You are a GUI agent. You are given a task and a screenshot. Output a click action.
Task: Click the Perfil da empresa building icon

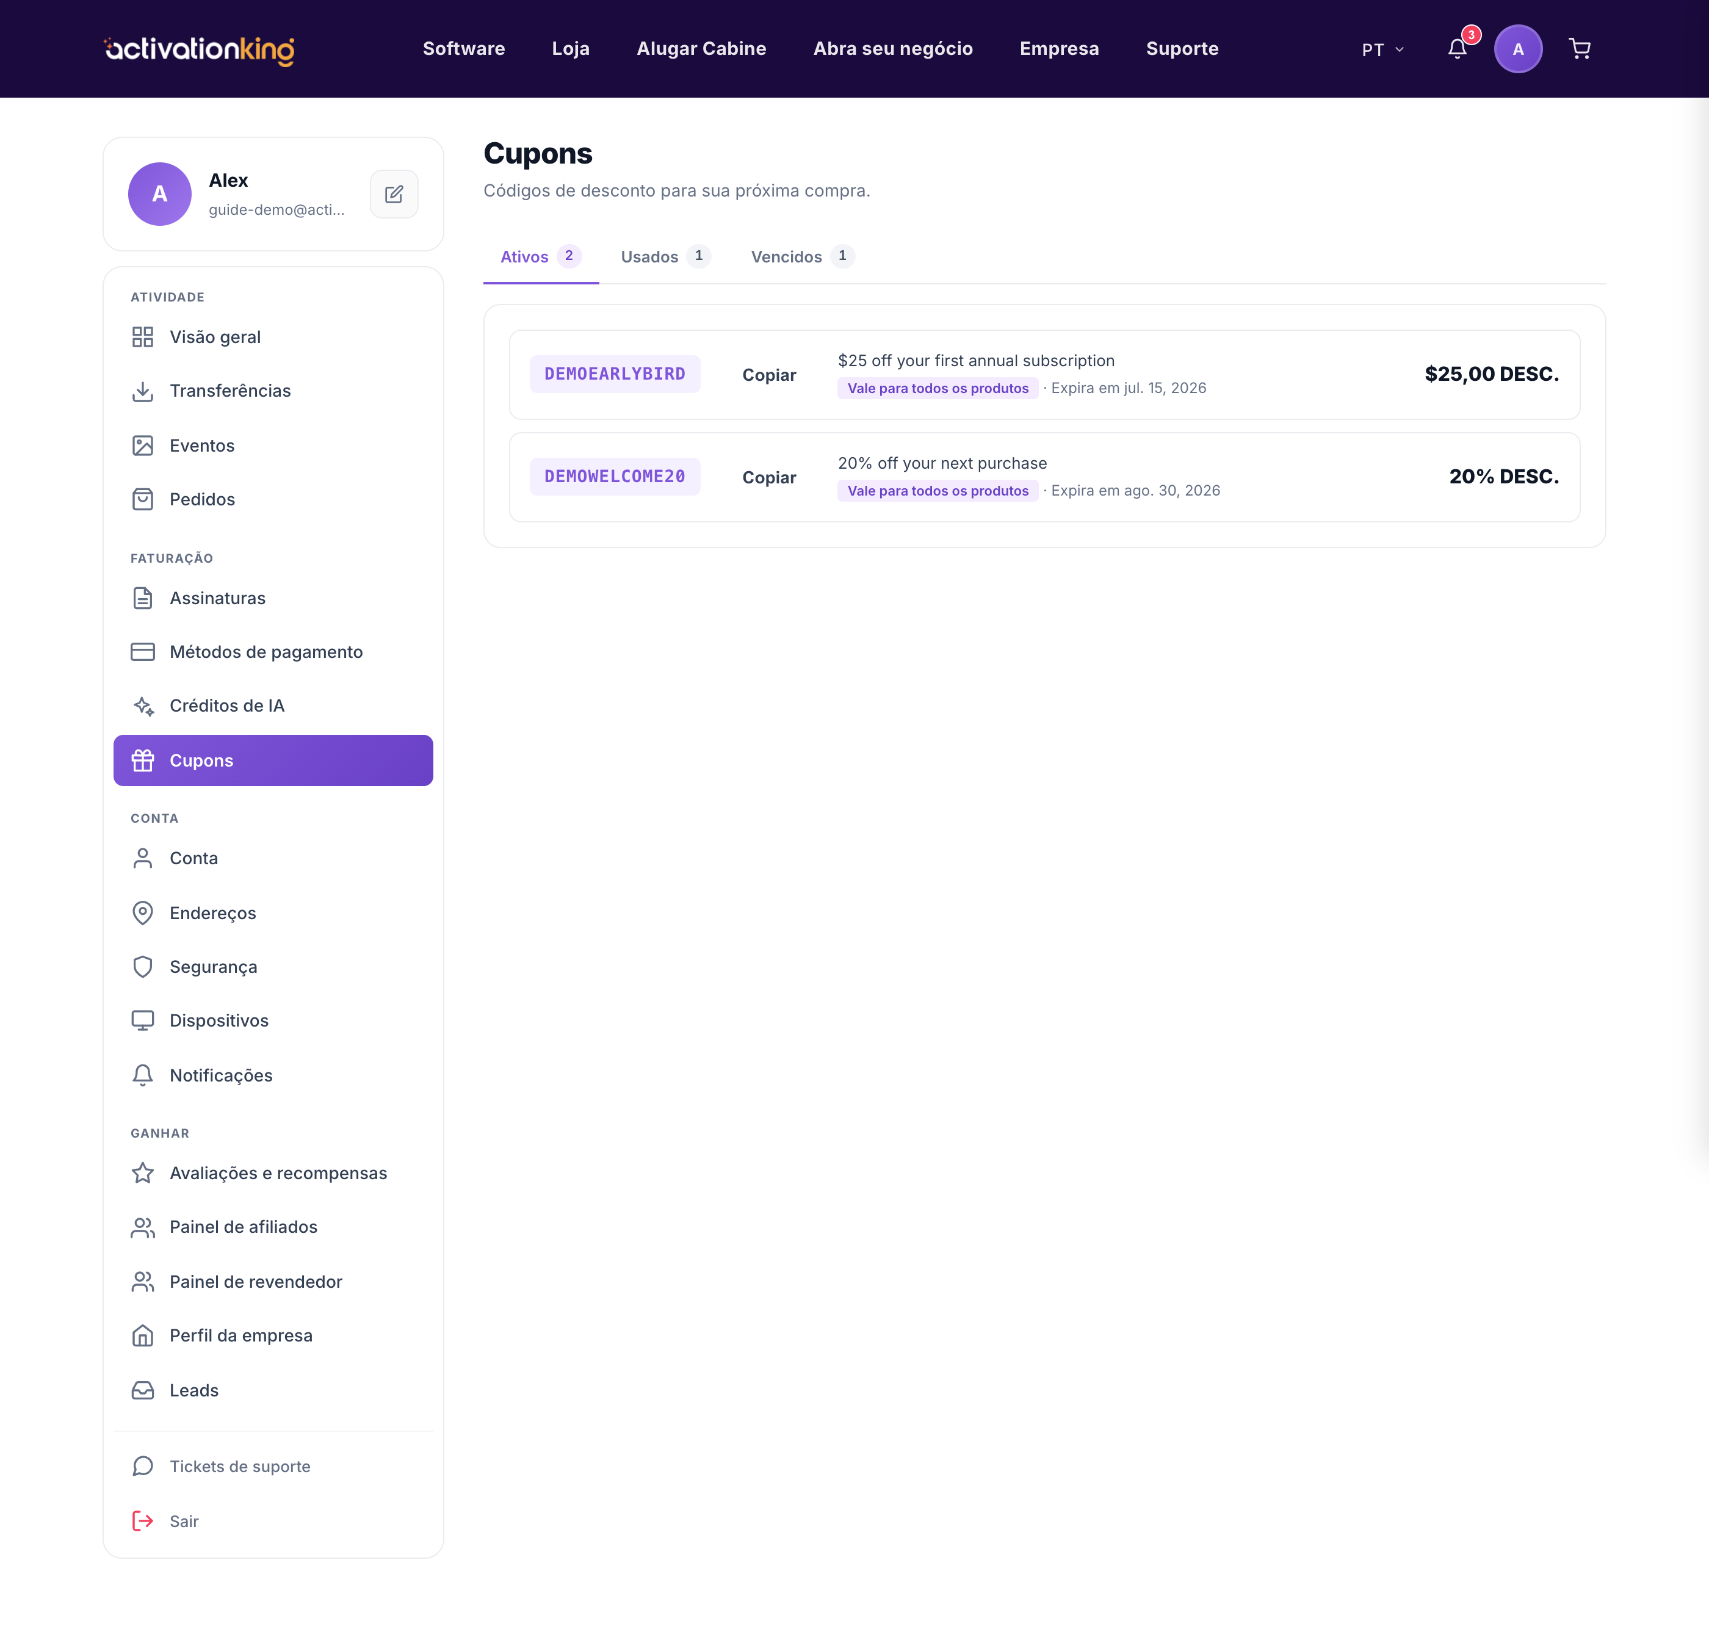click(x=143, y=1335)
